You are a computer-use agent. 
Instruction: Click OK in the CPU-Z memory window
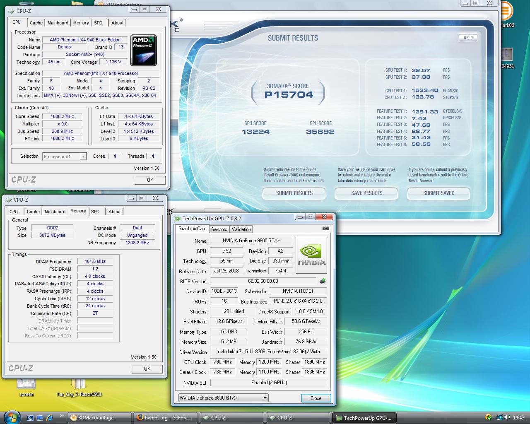(147, 369)
